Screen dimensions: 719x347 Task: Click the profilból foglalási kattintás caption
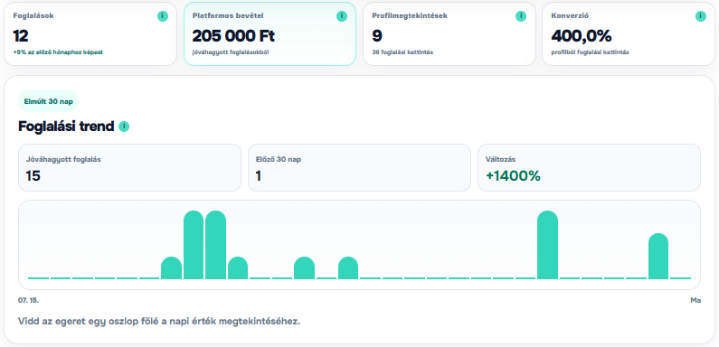tap(590, 52)
